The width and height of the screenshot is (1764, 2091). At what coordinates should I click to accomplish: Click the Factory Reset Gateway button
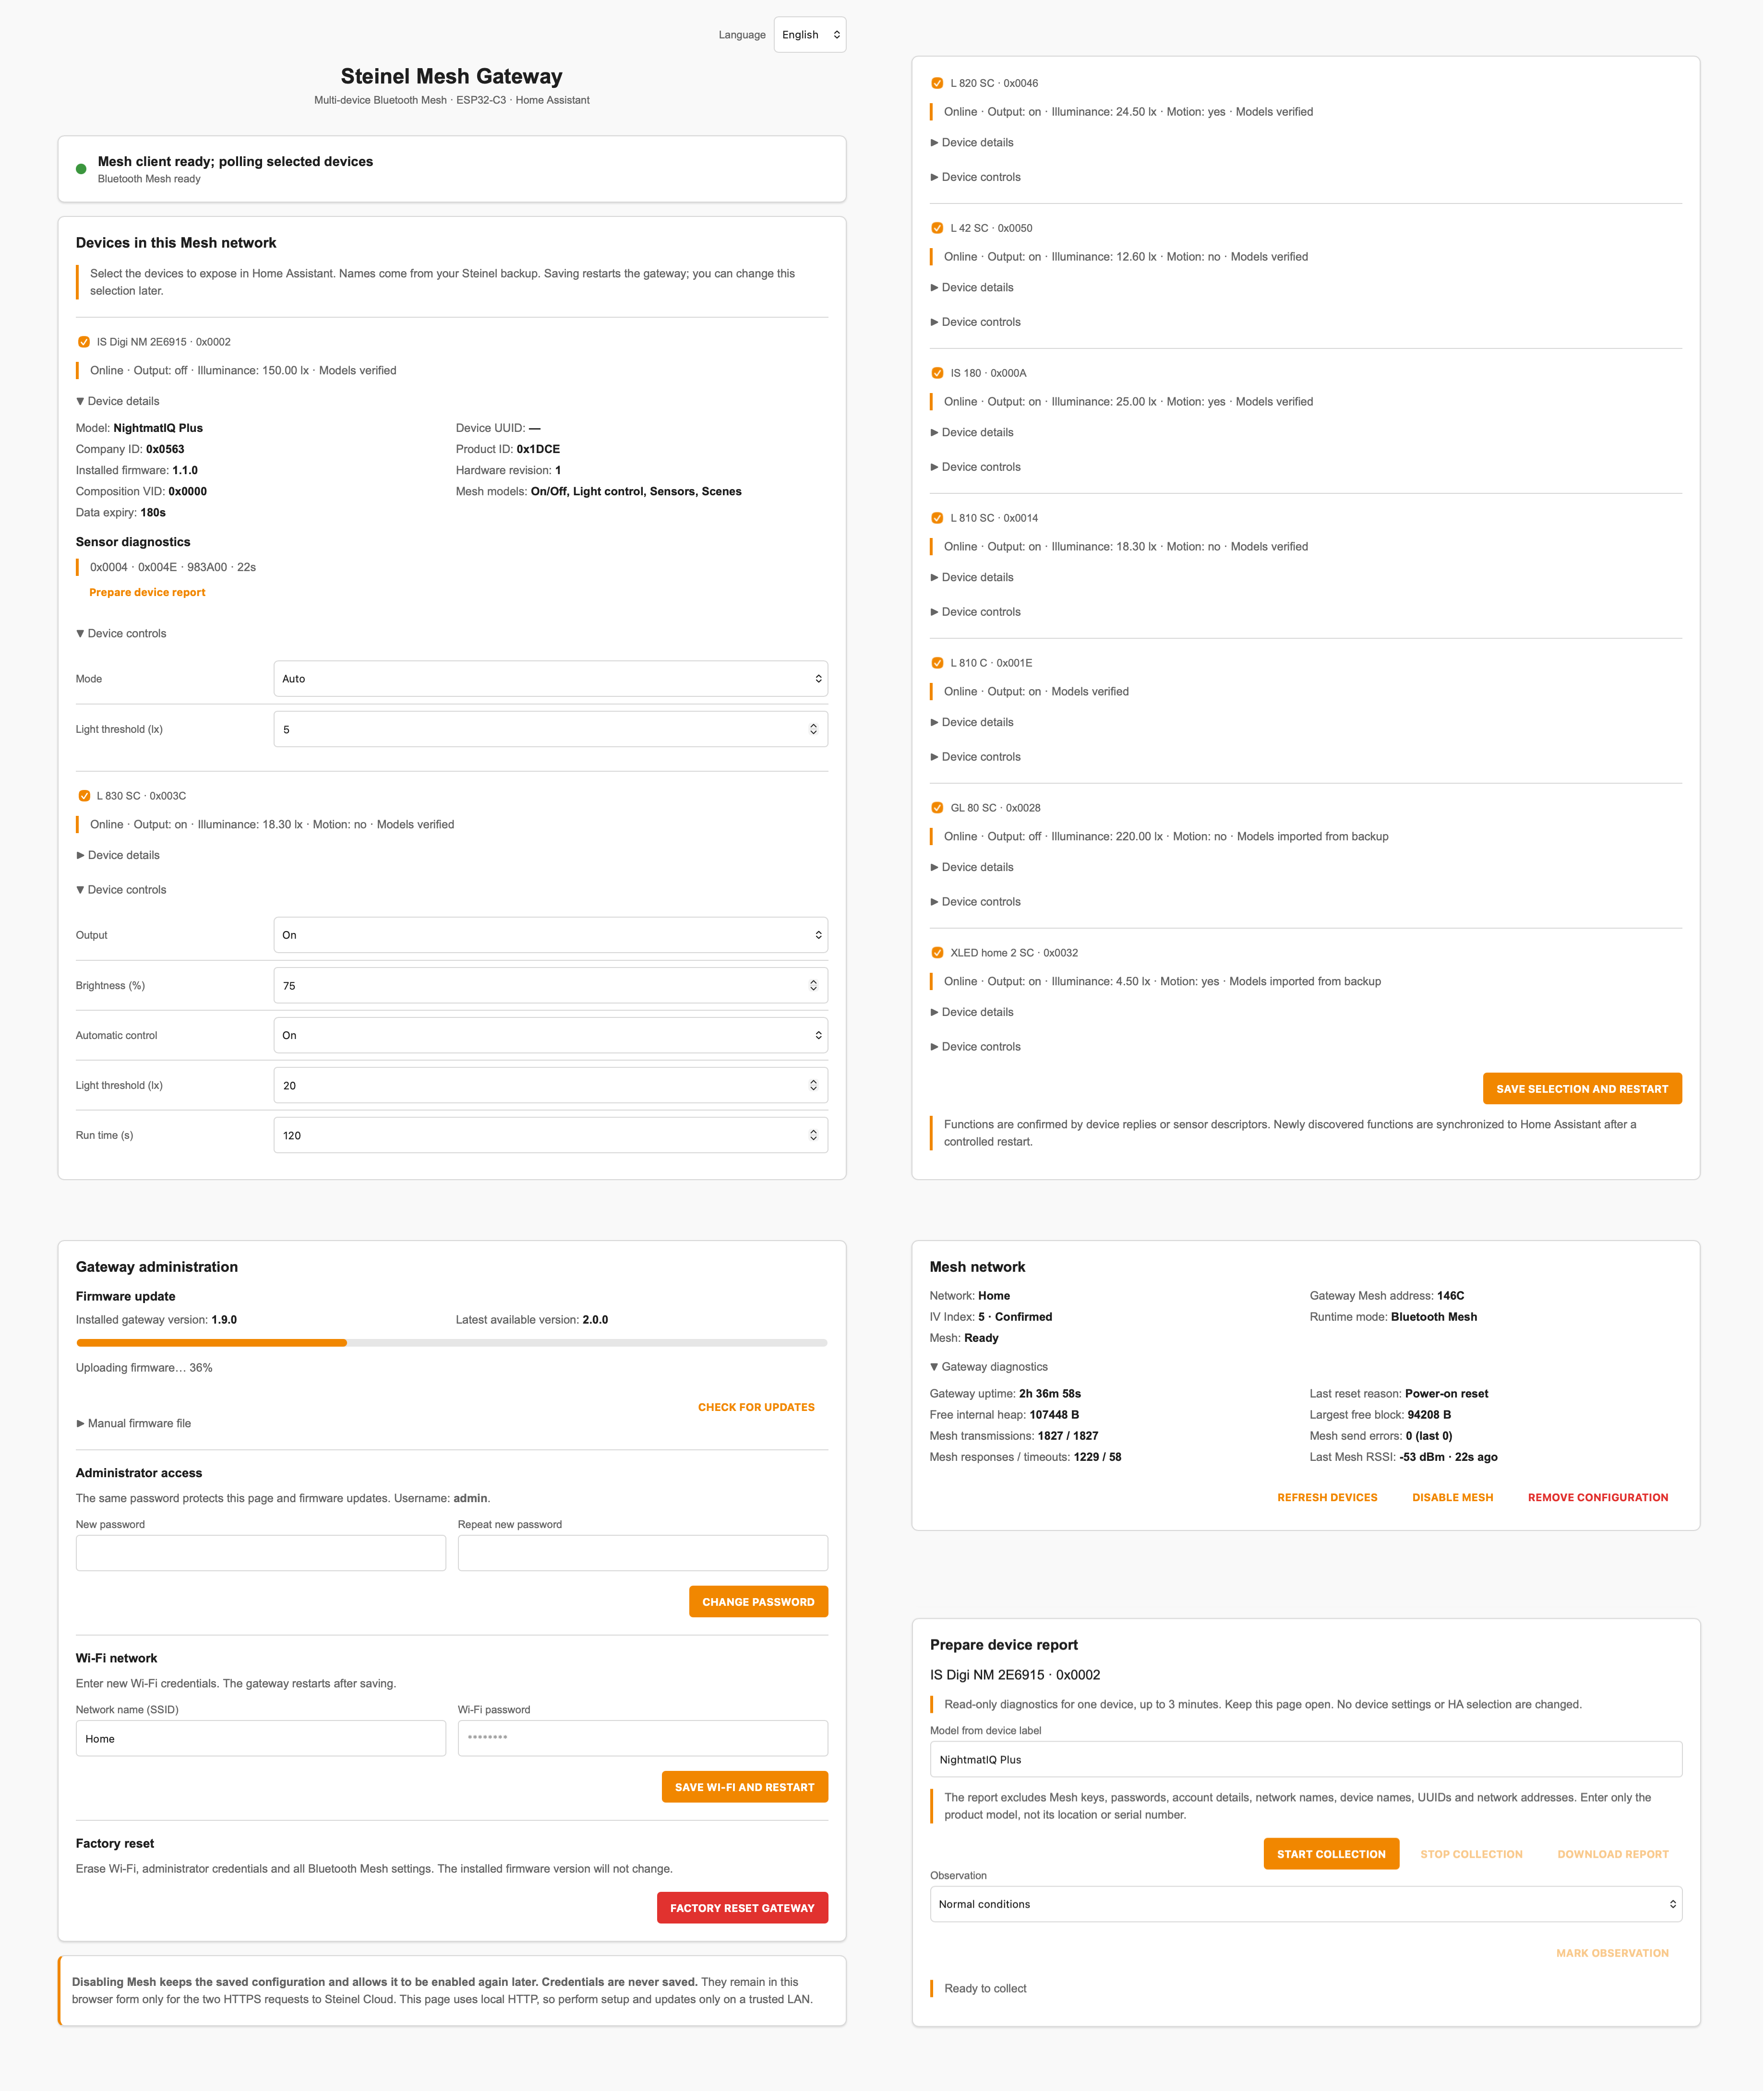pyautogui.click(x=742, y=1908)
